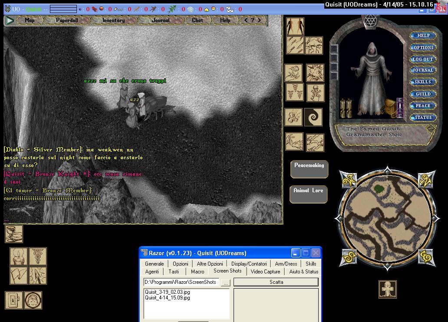
Task: Open the Help item on the top menu bar
Action: [225, 20]
